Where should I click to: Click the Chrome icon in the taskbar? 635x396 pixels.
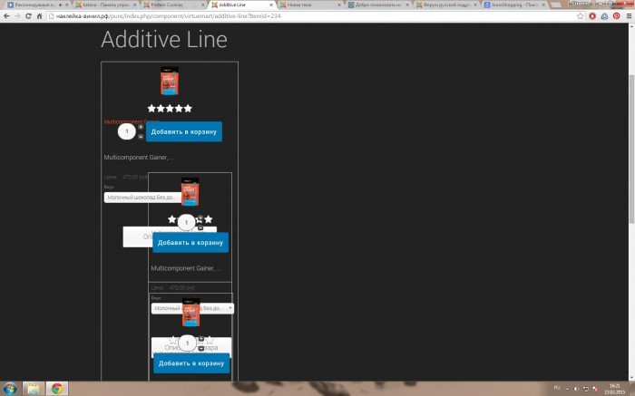point(56,389)
